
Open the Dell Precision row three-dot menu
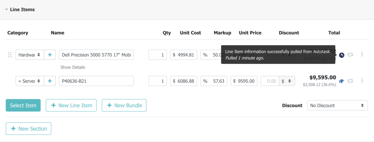click(x=362, y=54)
